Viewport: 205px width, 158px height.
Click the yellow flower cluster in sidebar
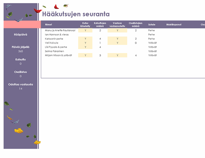pyautogui.click(x=19, y=131)
